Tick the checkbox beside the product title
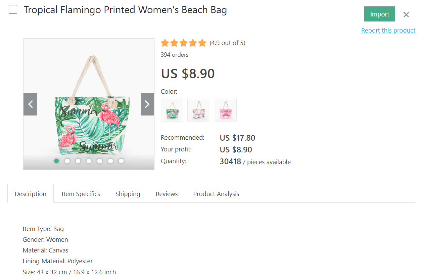 point(13,9)
